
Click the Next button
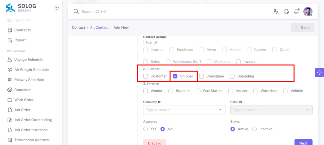click(x=303, y=143)
